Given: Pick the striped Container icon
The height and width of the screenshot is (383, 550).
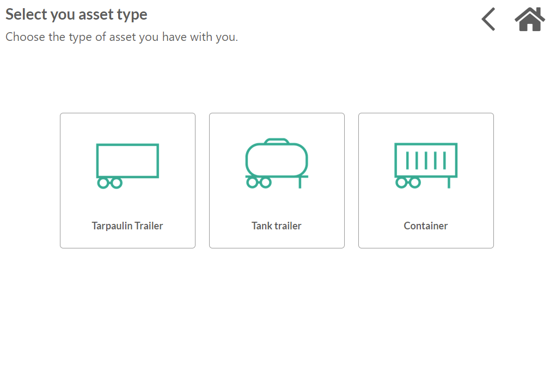Looking at the screenshot, I should coord(426,165).
